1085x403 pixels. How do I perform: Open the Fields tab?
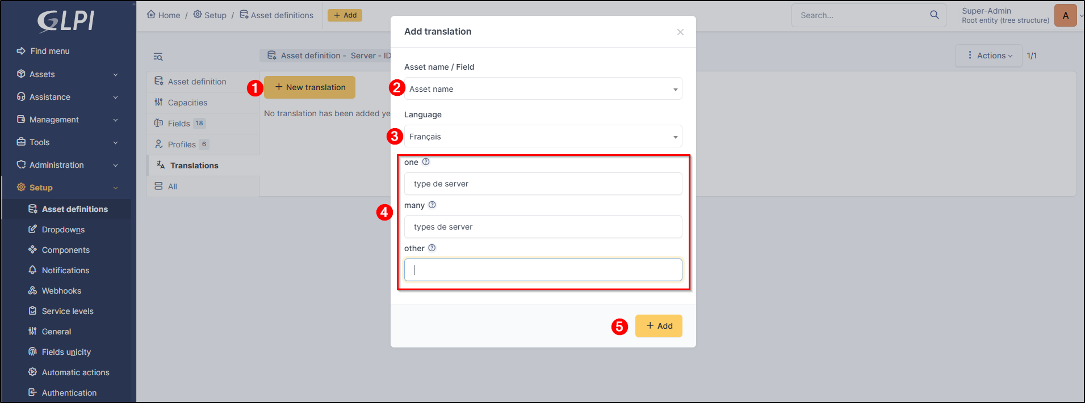coord(179,124)
